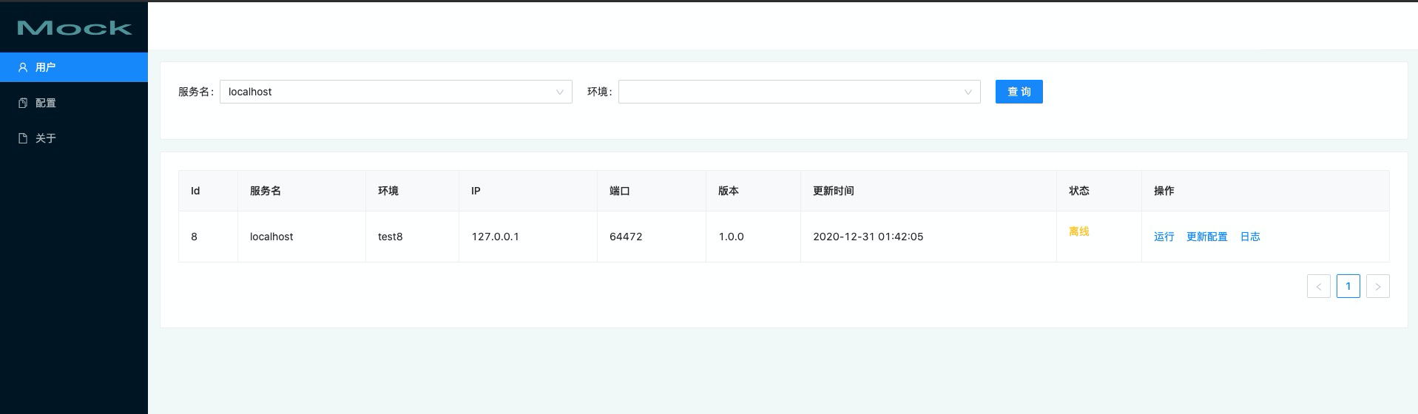Click the user icon beside 用户

tap(23, 67)
